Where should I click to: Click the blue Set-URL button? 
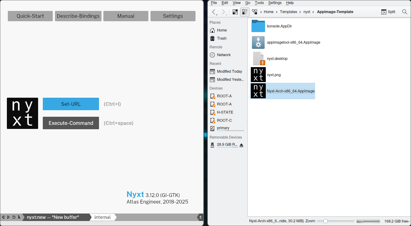click(71, 104)
